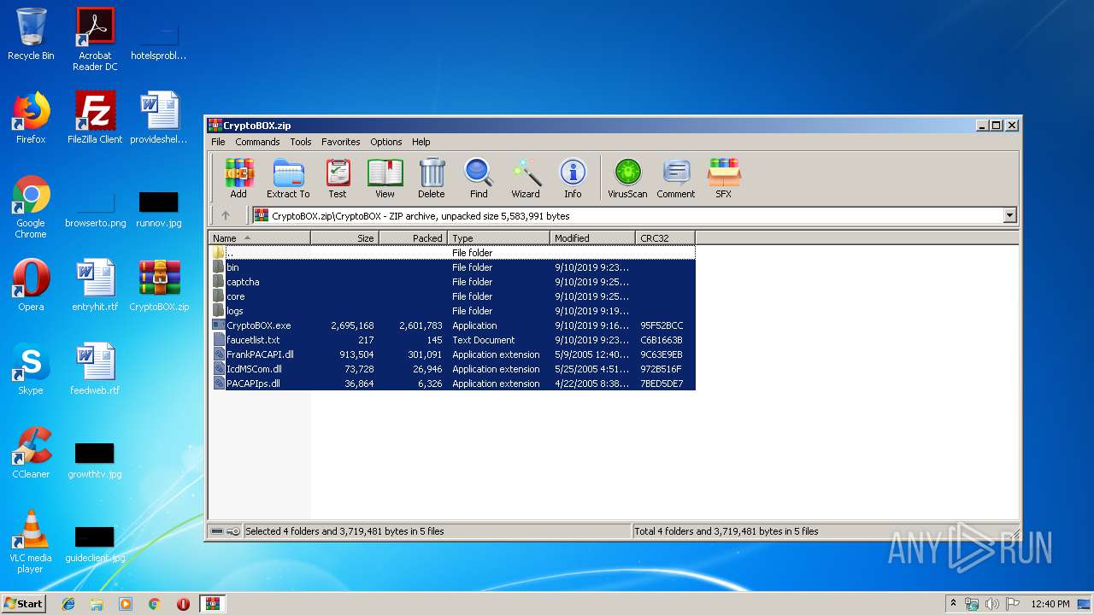The width and height of the screenshot is (1094, 615).
Task: Click the volume tray icon
Action: 992,604
